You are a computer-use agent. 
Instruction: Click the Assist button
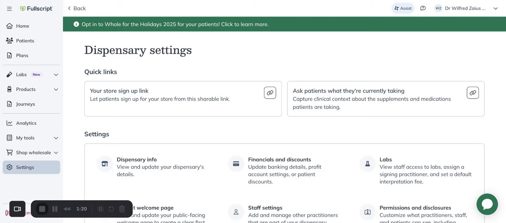click(x=403, y=8)
